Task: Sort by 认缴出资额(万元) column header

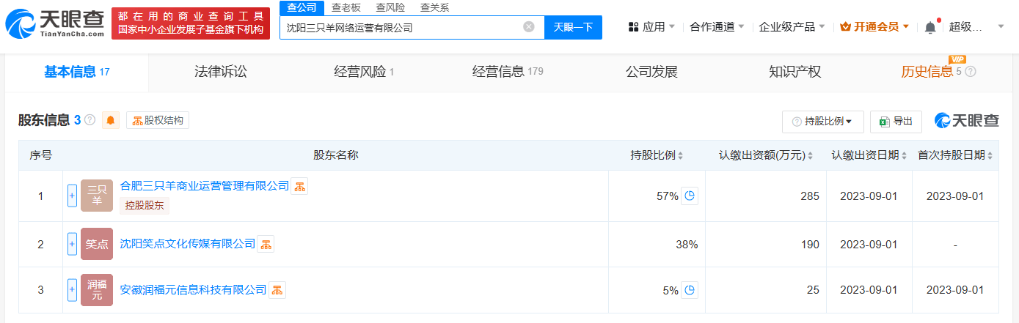Action: [x=767, y=155]
